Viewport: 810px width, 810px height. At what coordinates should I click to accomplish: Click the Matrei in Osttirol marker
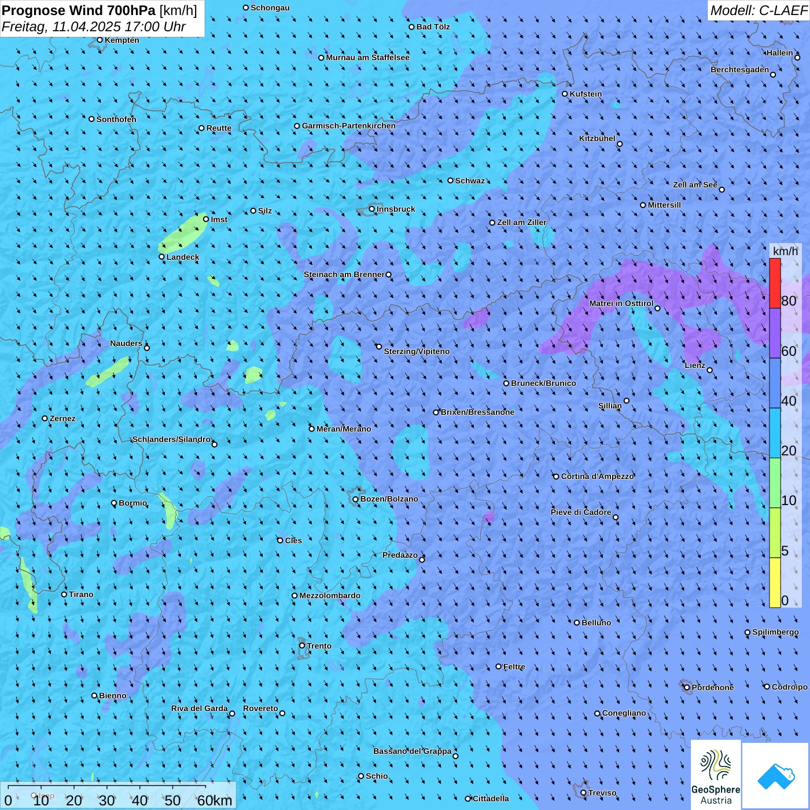(657, 308)
